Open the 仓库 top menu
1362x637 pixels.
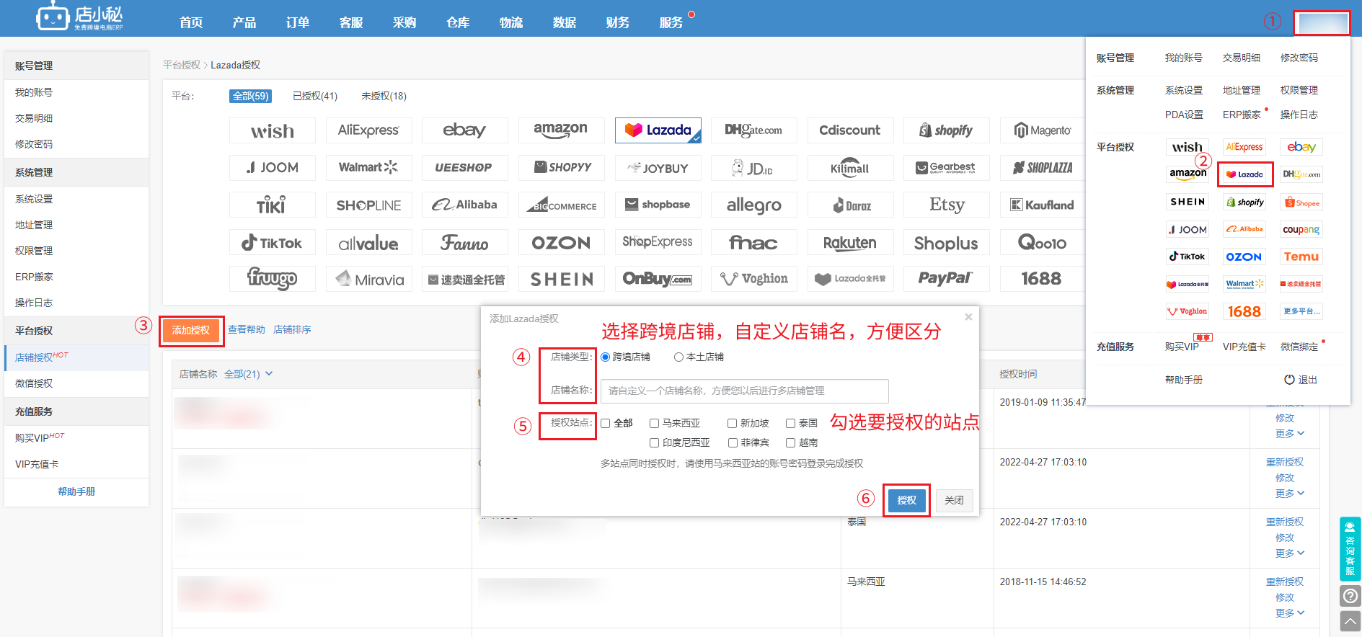click(x=458, y=22)
